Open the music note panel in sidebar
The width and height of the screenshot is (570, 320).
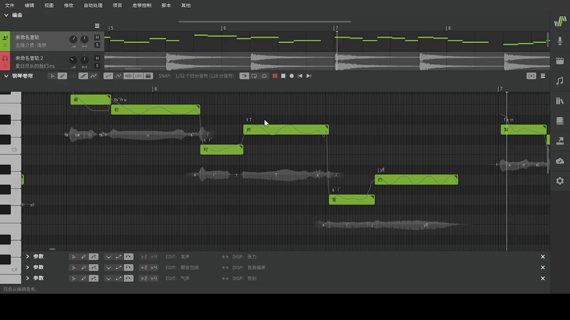coord(560,81)
